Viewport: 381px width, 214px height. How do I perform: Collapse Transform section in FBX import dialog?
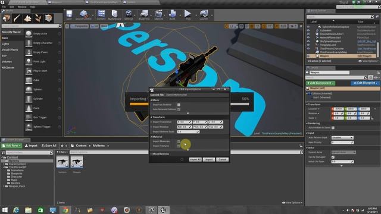pos(151,117)
